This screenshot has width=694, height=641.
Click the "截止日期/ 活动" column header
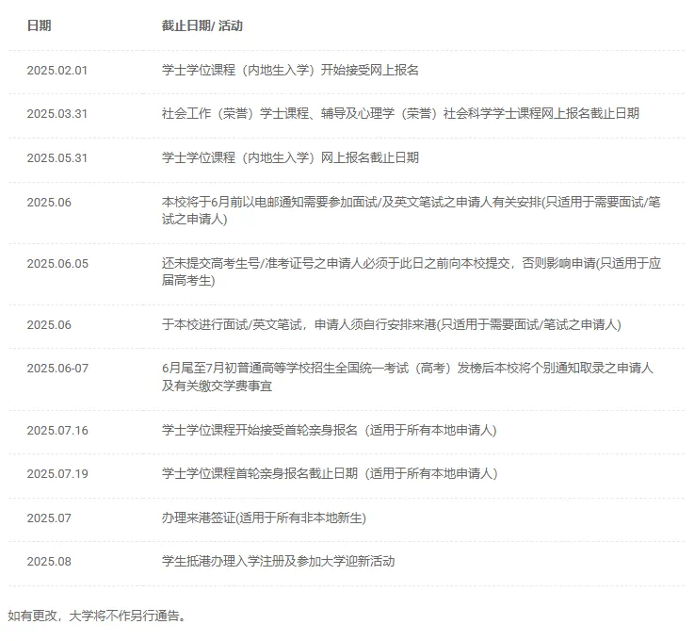point(202,25)
